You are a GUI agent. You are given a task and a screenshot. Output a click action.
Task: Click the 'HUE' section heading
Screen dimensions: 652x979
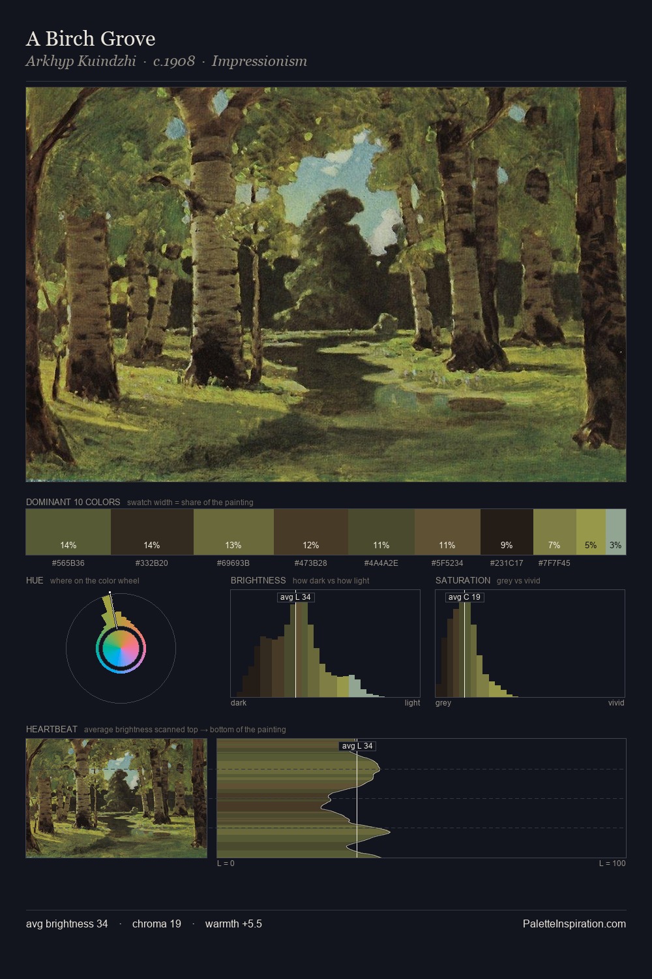click(35, 580)
